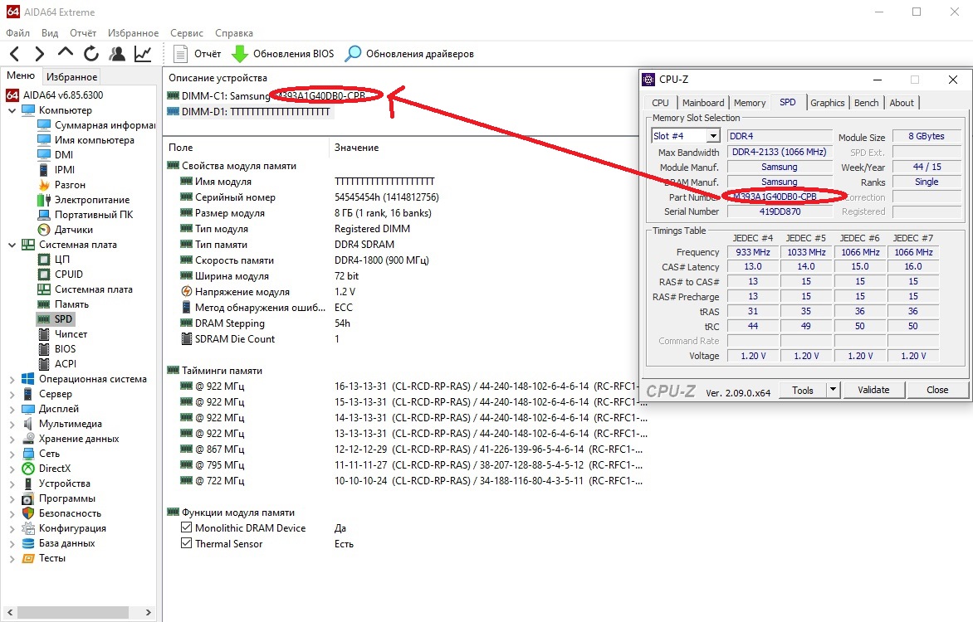Go forward with the right arrow toolbar icon
The width and height of the screenshot is (973, 622).
[x=39, y=54]
